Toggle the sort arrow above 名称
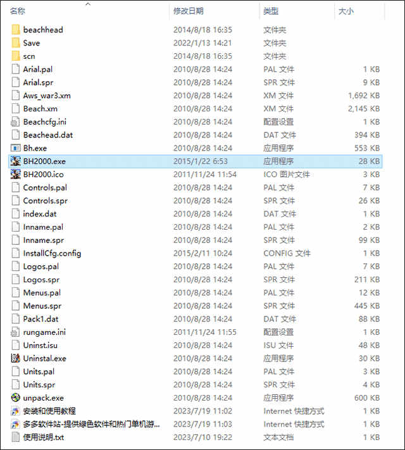The height and width of the screenshot is (450, 405). pos(88,4)
